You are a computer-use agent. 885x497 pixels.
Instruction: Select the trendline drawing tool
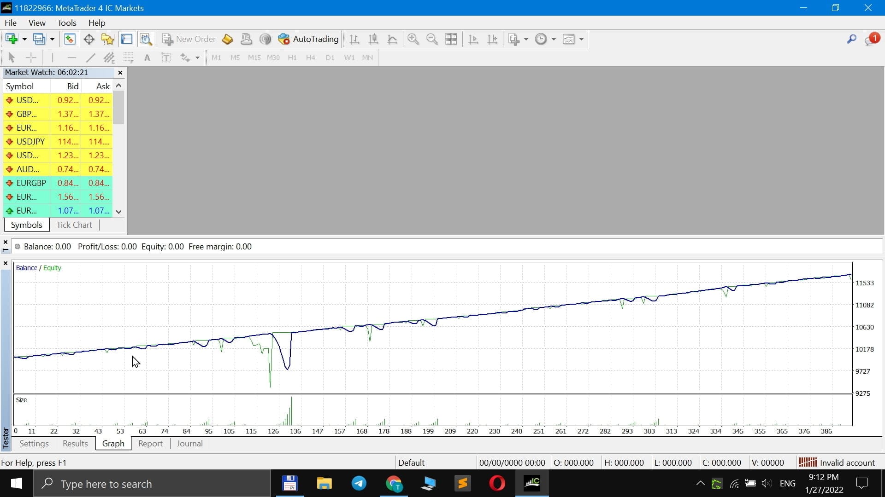tap(90, 58)
